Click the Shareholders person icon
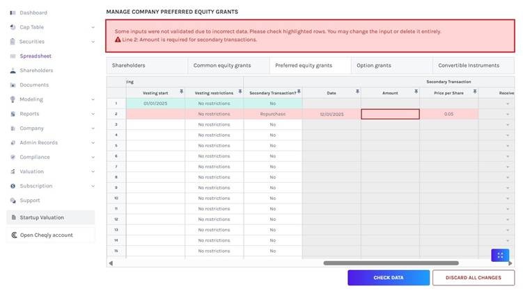The width and height of the screenshot is (523, 291). click(13, 71)
